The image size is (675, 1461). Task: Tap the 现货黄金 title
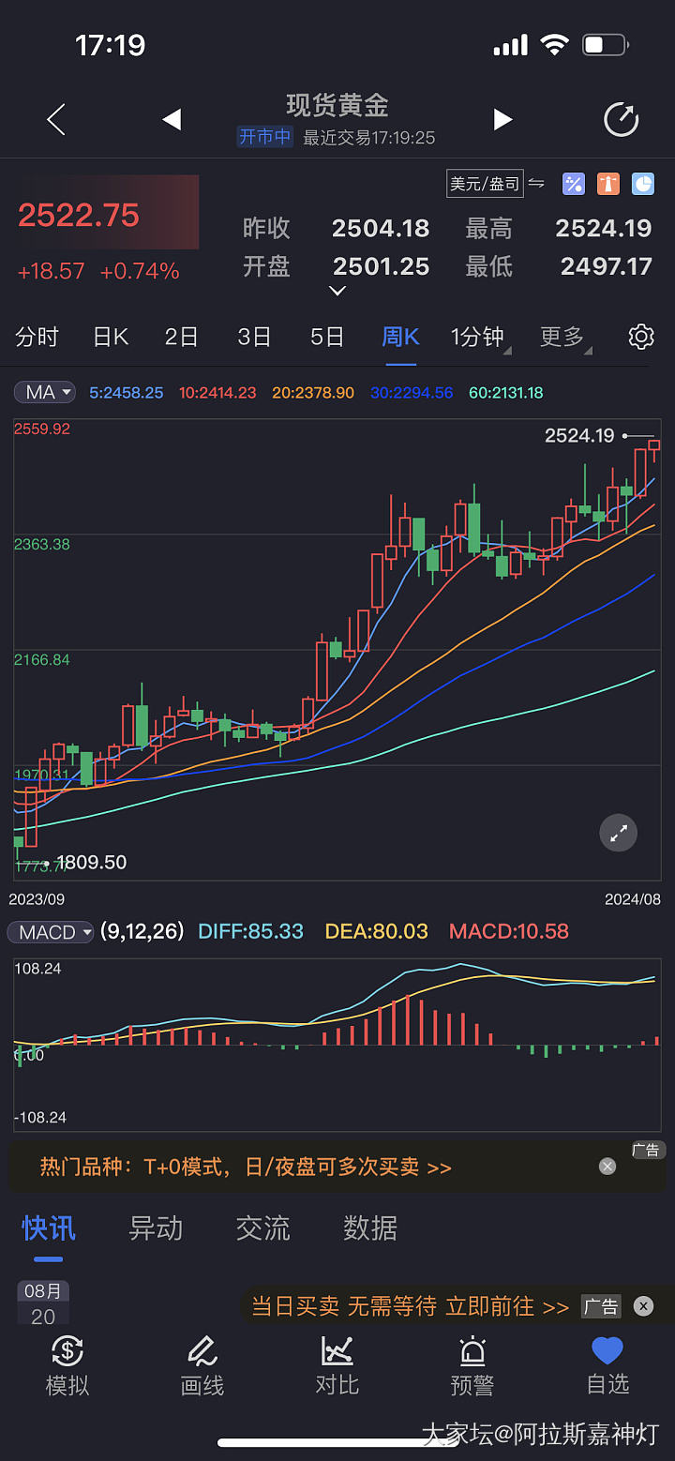click(x=337, y=105)
